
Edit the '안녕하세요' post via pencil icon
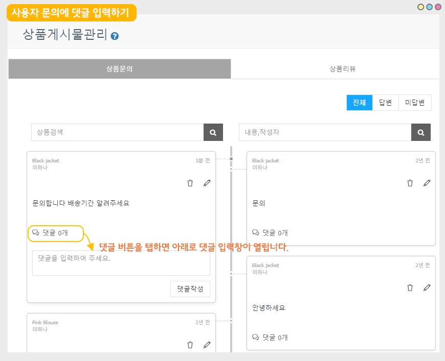pyautogui.click(x=427, y=287)
